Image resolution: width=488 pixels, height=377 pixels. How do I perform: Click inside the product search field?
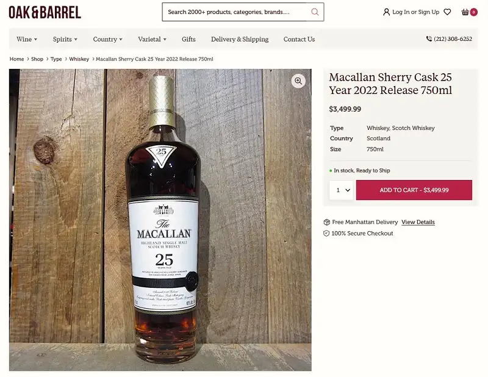(x=238, y=12)
